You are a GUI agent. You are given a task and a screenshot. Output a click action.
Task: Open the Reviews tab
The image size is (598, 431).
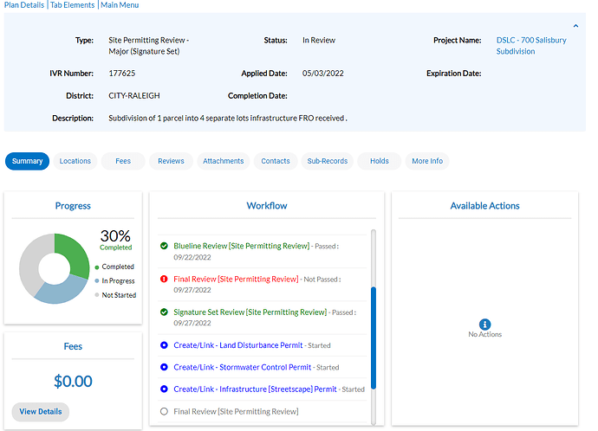click(x=171, y=161)
